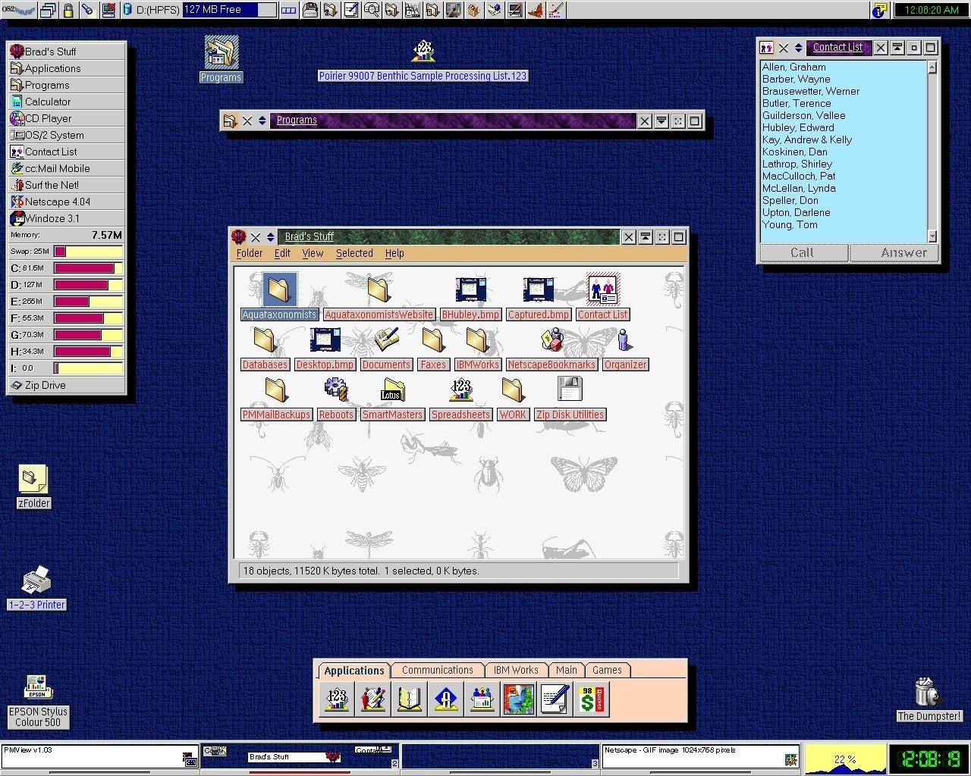971x776 pixels.
Task: Open the Help menu in Brad's Stuff
Action: click(394, 253)
